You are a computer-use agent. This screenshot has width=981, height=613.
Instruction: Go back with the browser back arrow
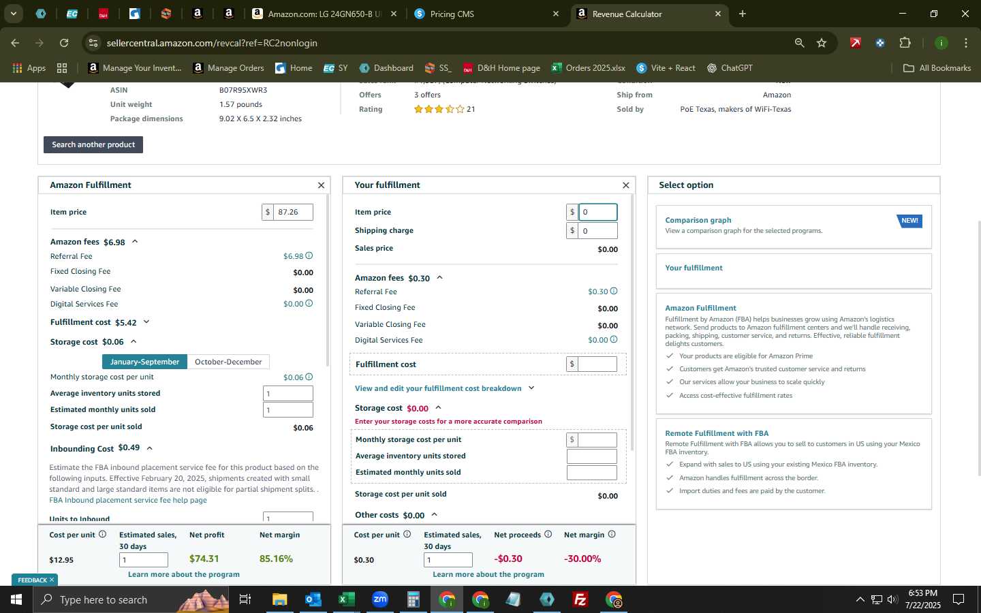click(15, 43)
